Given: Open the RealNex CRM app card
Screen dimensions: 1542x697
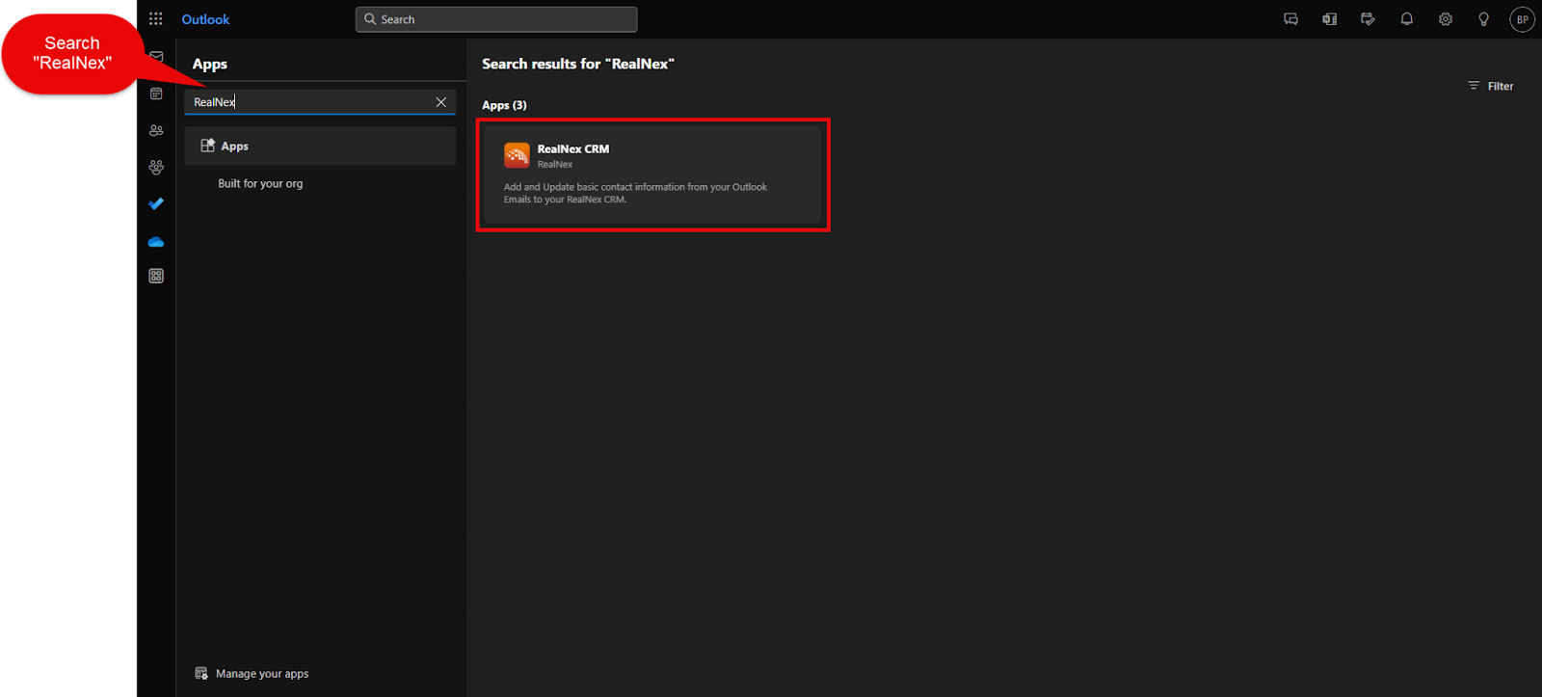Looking at the screenshot, I should click(x=652, y=174).
